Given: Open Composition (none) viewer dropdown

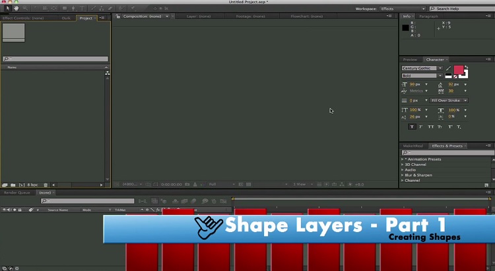Looking at the screenshot, I should pos(167,17).
